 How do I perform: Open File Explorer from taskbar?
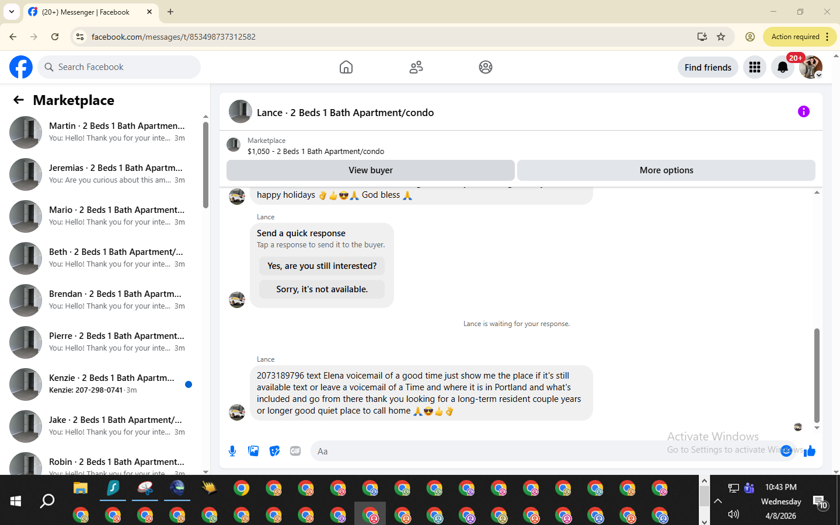81,488
